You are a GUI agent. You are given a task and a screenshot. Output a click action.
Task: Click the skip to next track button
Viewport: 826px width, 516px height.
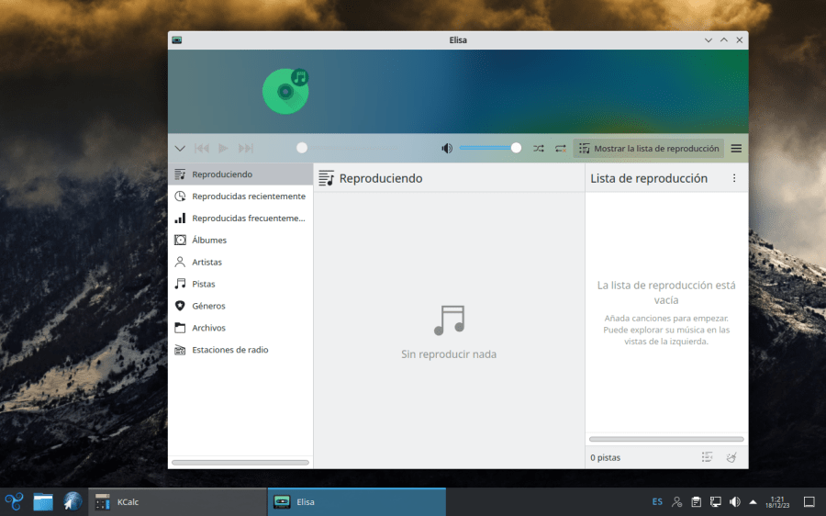coord(245,148)
